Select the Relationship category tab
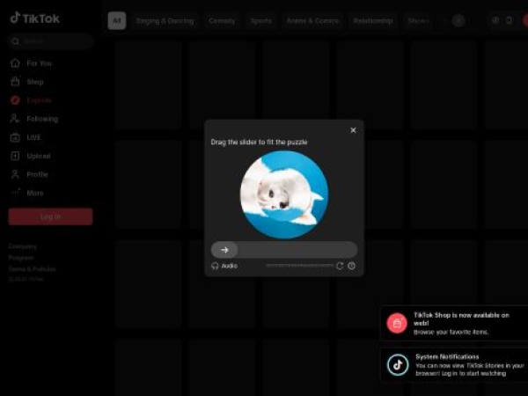The image size is (528, 396). point(373,20)
